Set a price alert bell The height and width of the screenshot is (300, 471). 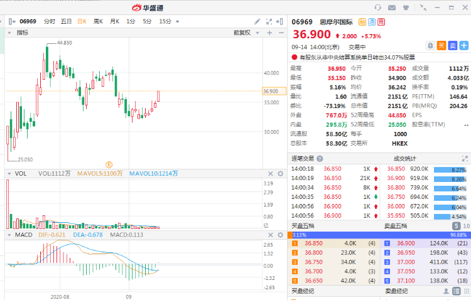point(430,46)
